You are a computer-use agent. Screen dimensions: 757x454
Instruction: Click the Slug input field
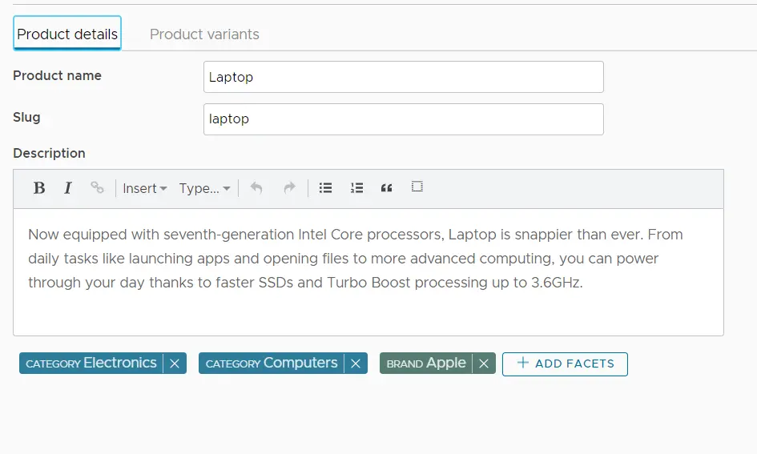403,119
